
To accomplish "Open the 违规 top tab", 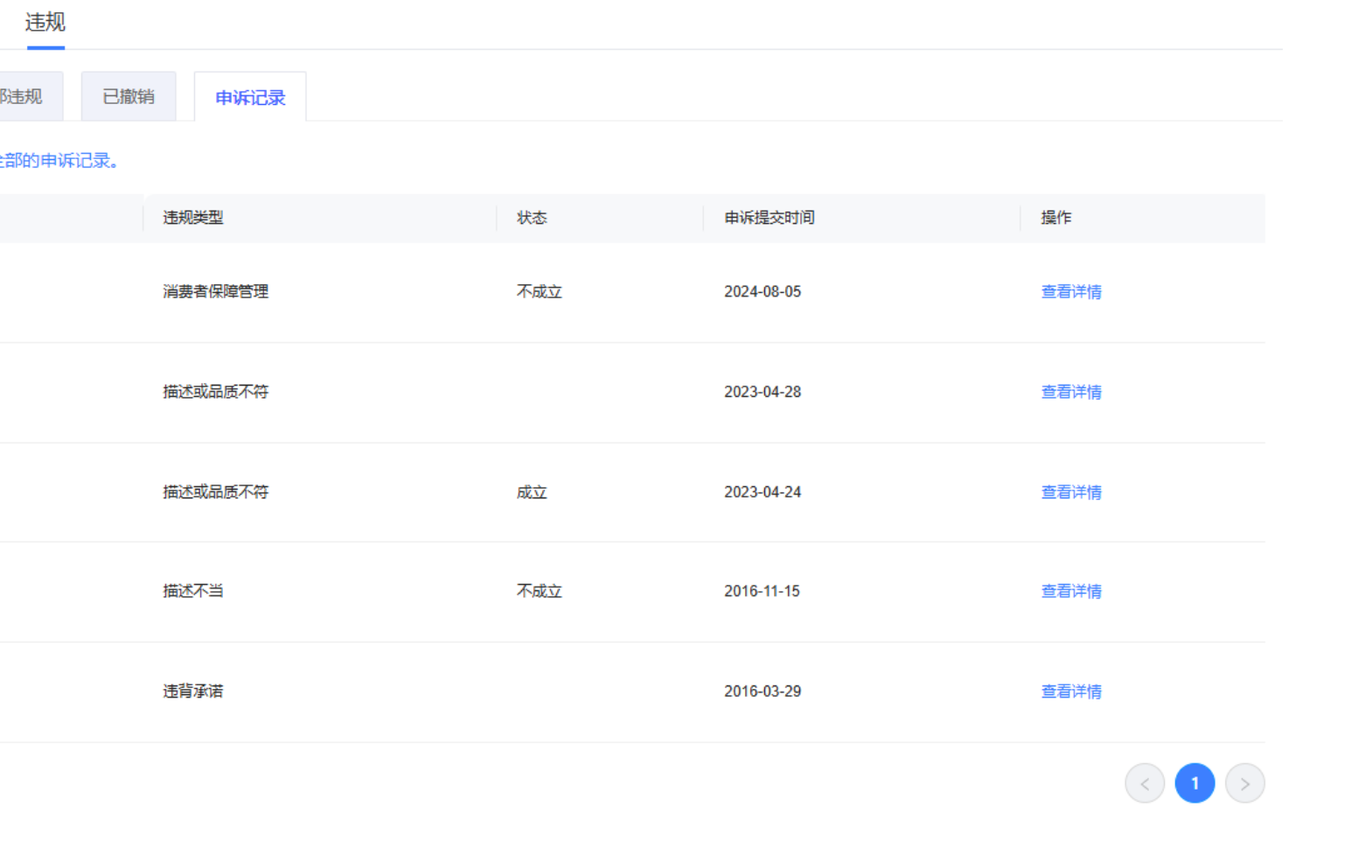I will point(45,23).
